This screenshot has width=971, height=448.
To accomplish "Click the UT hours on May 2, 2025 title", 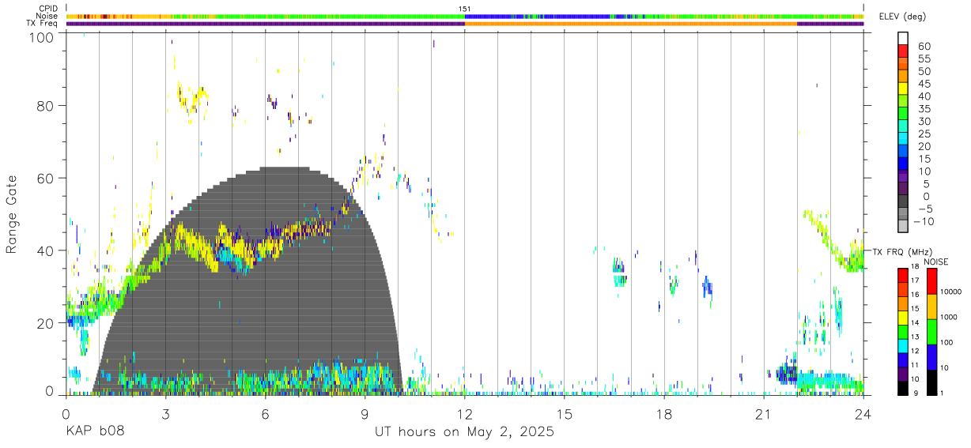I will (464, 431).
